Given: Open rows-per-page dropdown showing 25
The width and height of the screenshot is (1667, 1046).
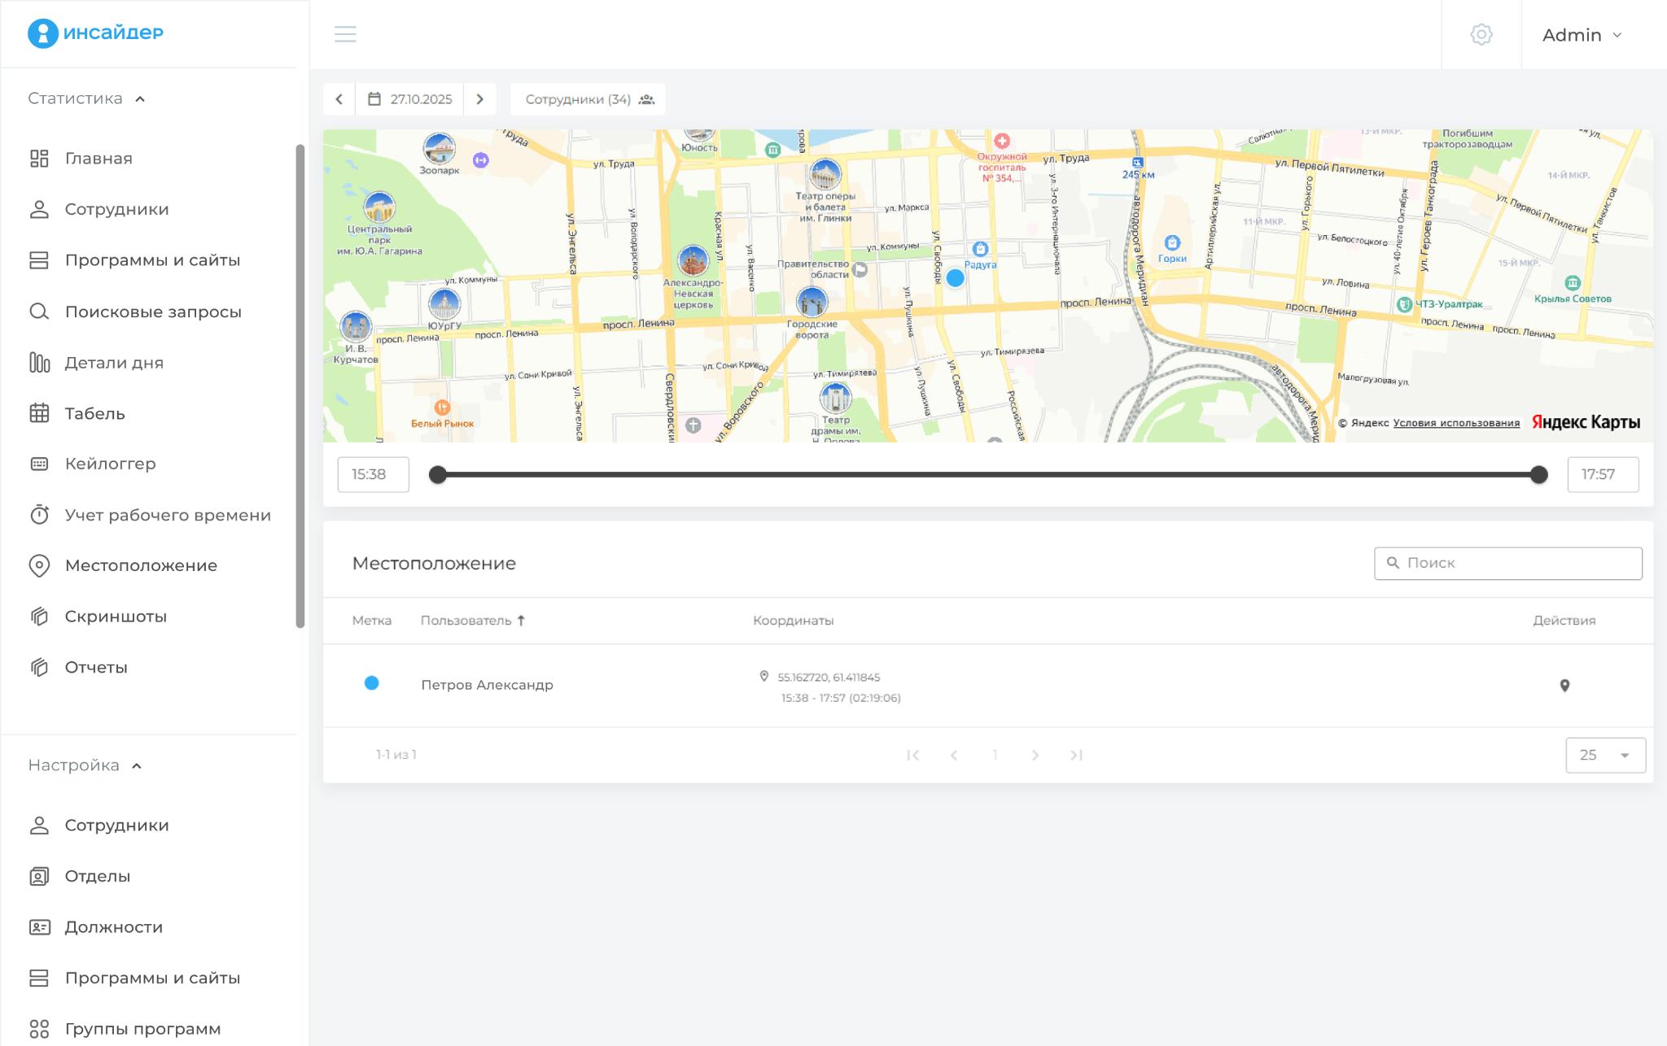Looking at the screenshot, I should click(x=1604, y=755).
